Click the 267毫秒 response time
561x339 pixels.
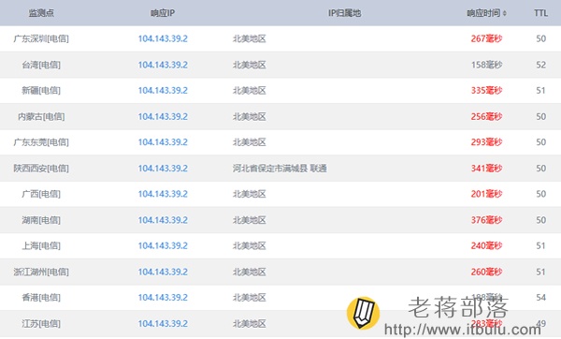coord(486,38)
